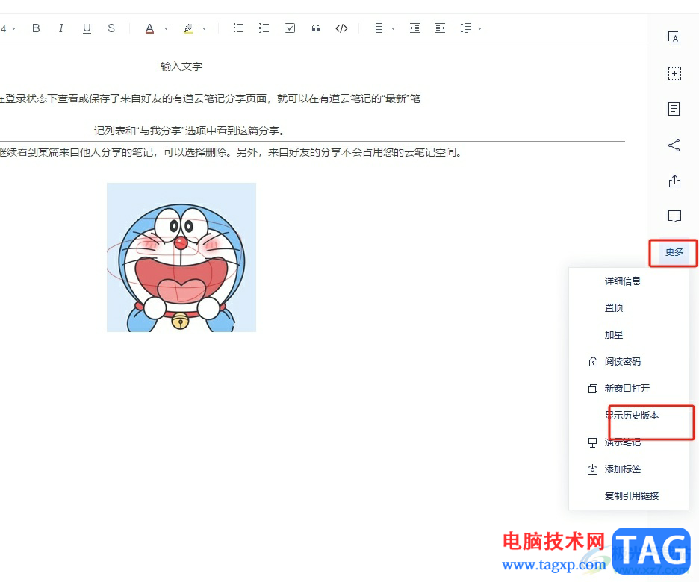Screen dimensions: 699x582
Task: Click the paragraph line ending “最新”笔
Action: [x=210, y=98]
